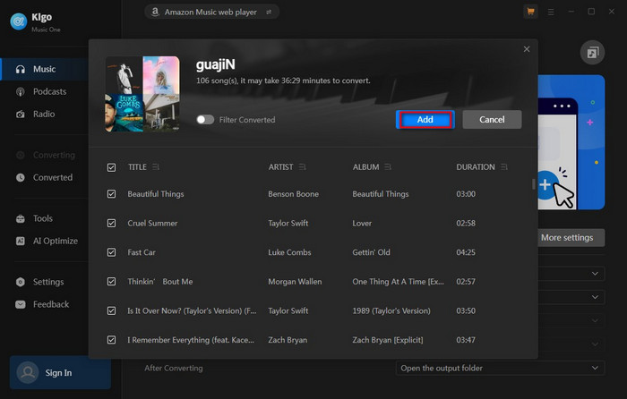Click album 1989 (Taylor's Version)
This screenshot has height=399, width=627.
point(391,310)
